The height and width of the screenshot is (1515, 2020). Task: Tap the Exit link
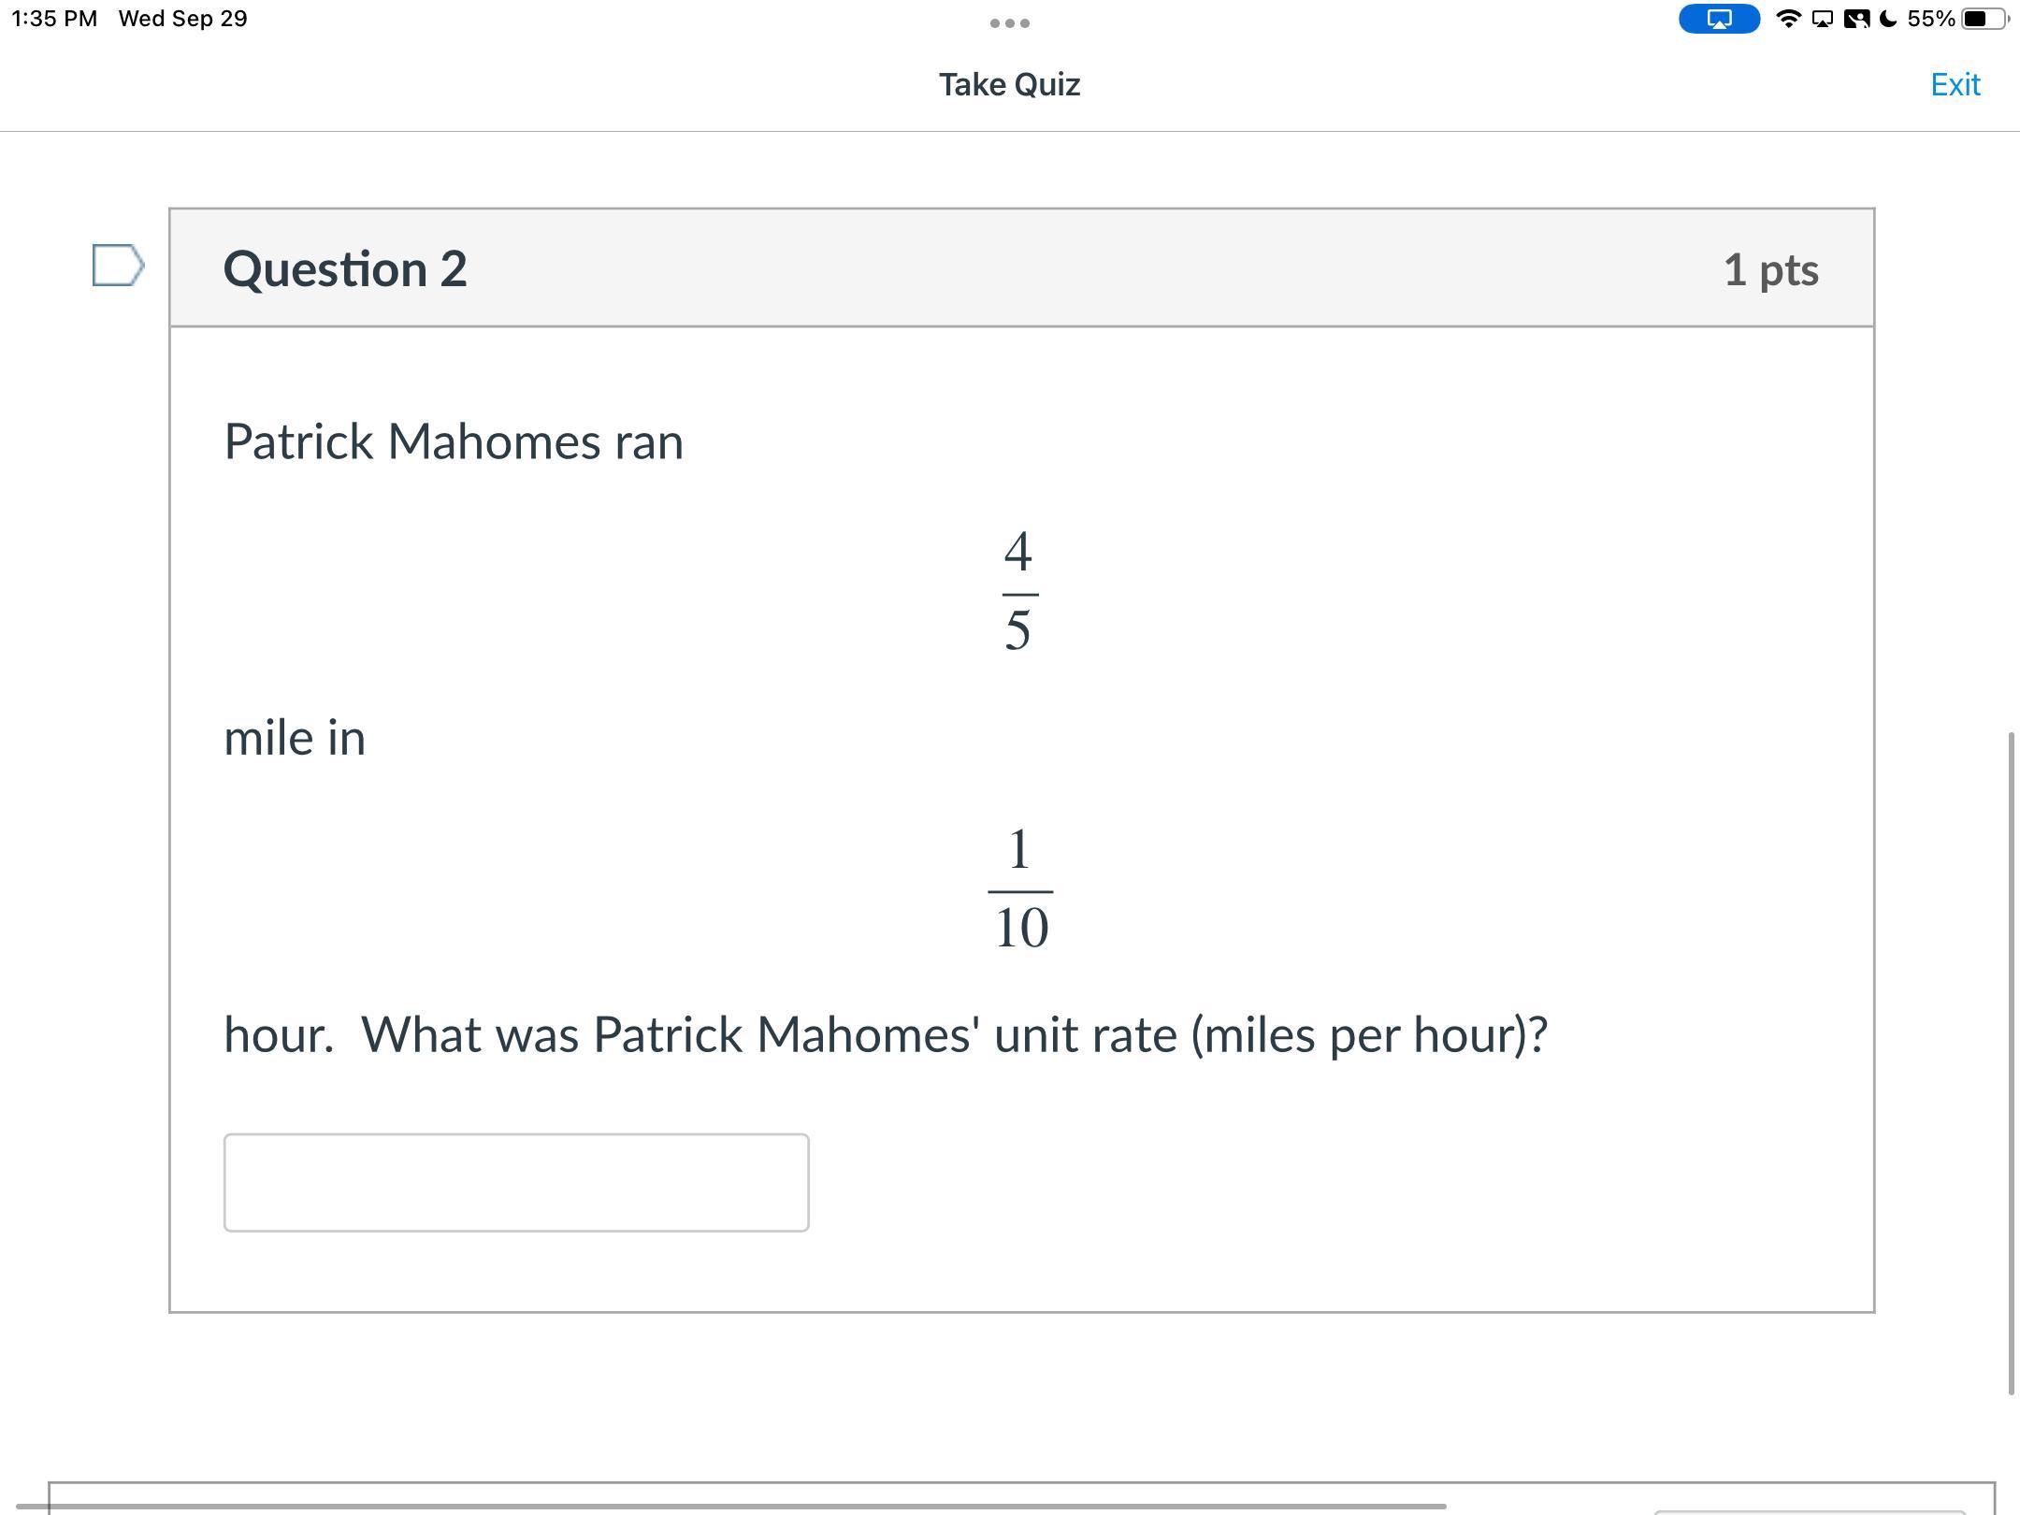[1955, 84]
